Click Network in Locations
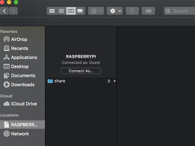 click(20, 134)
